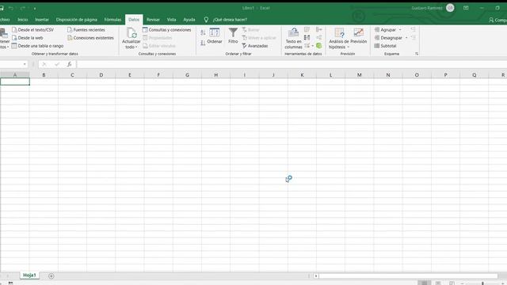Click the Consolidar data tool icon
The height and width of the screenshot is (285, 507).
(318, 30)
